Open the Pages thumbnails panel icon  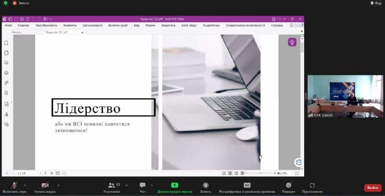tap(6, 53)
